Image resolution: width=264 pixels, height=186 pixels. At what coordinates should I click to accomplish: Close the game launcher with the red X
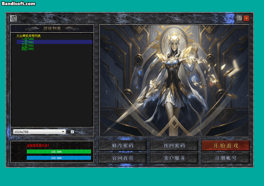click(246, 18)
